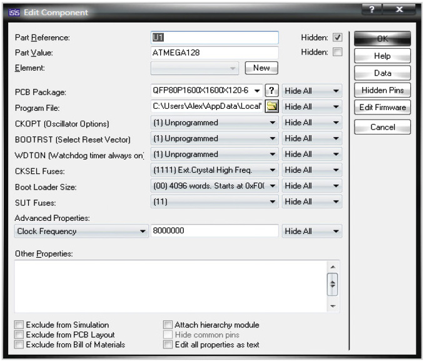Image resolution: width=424 pixels, height=361 pixels.
Task: Open the Element dropdown
Action: pos(194,68)
